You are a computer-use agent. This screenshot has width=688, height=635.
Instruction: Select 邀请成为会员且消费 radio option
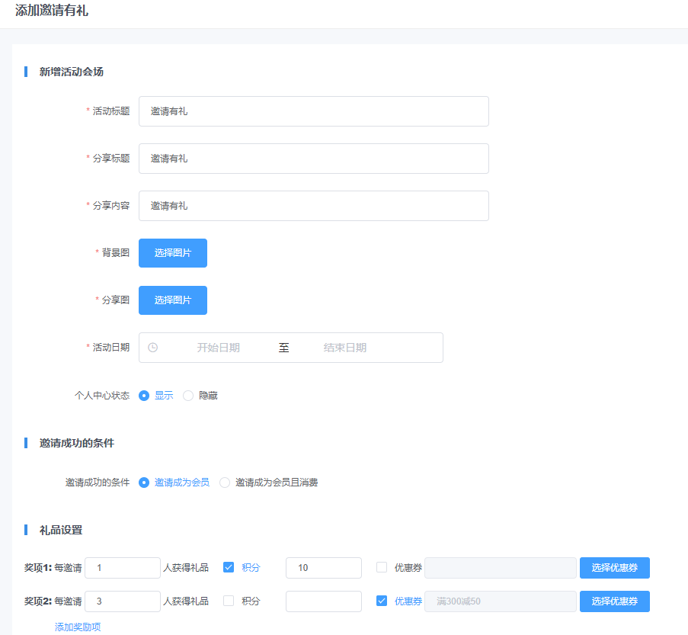pos(225,483)
